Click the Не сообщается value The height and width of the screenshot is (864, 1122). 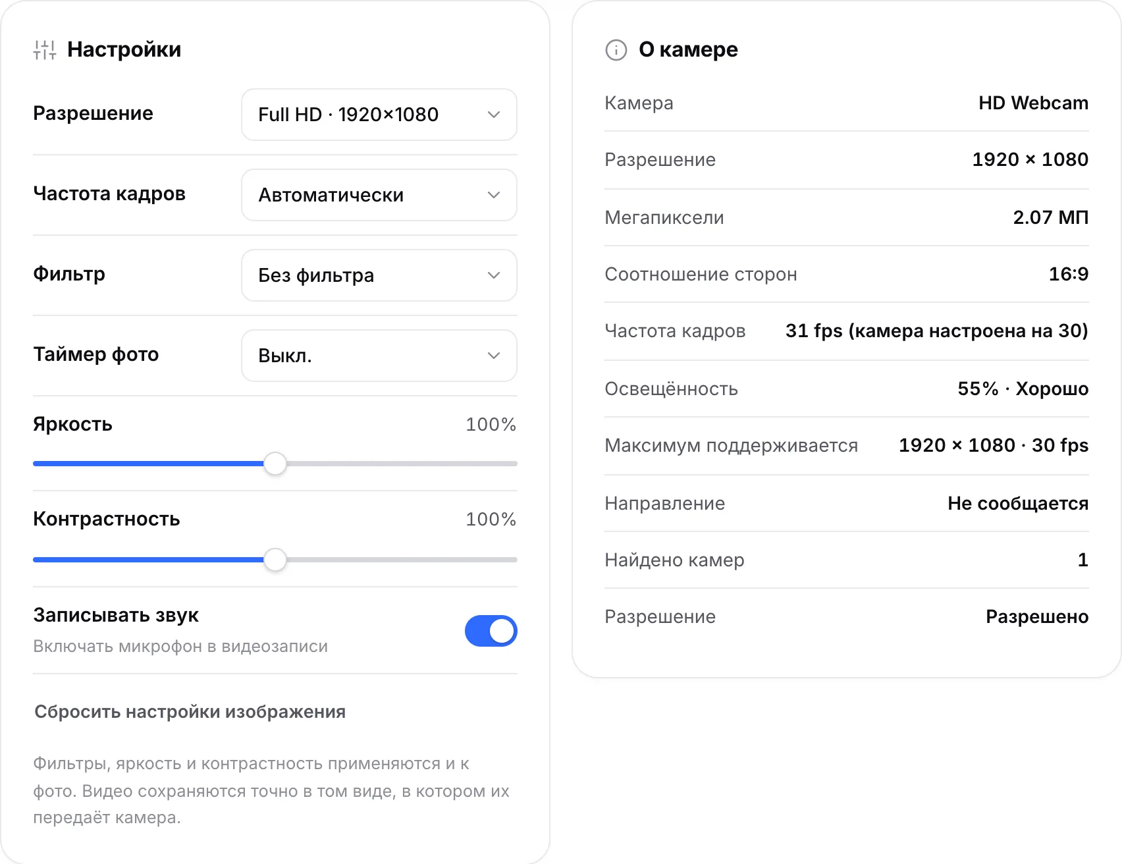tap(1017, 503)
